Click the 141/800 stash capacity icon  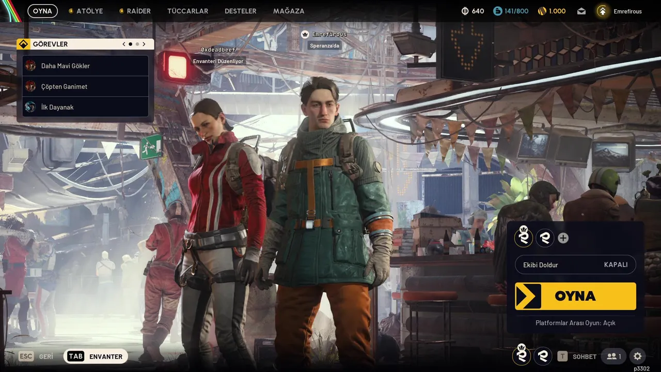498,11
